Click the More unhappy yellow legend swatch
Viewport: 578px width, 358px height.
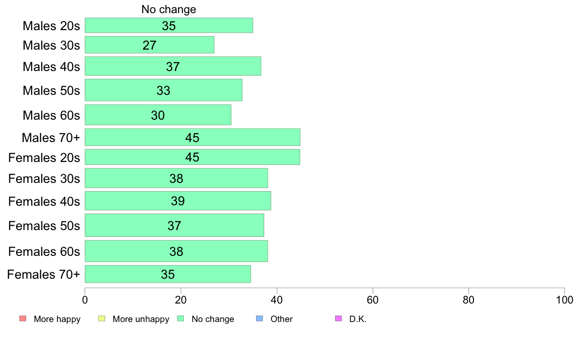click(x=102, y=319)
